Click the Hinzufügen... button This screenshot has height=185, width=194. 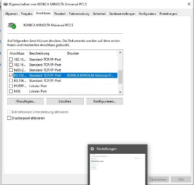pyautogui.click(x=26, y=101)
